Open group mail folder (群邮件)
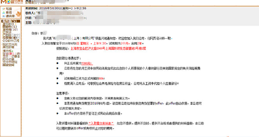 tap(7, 26)
